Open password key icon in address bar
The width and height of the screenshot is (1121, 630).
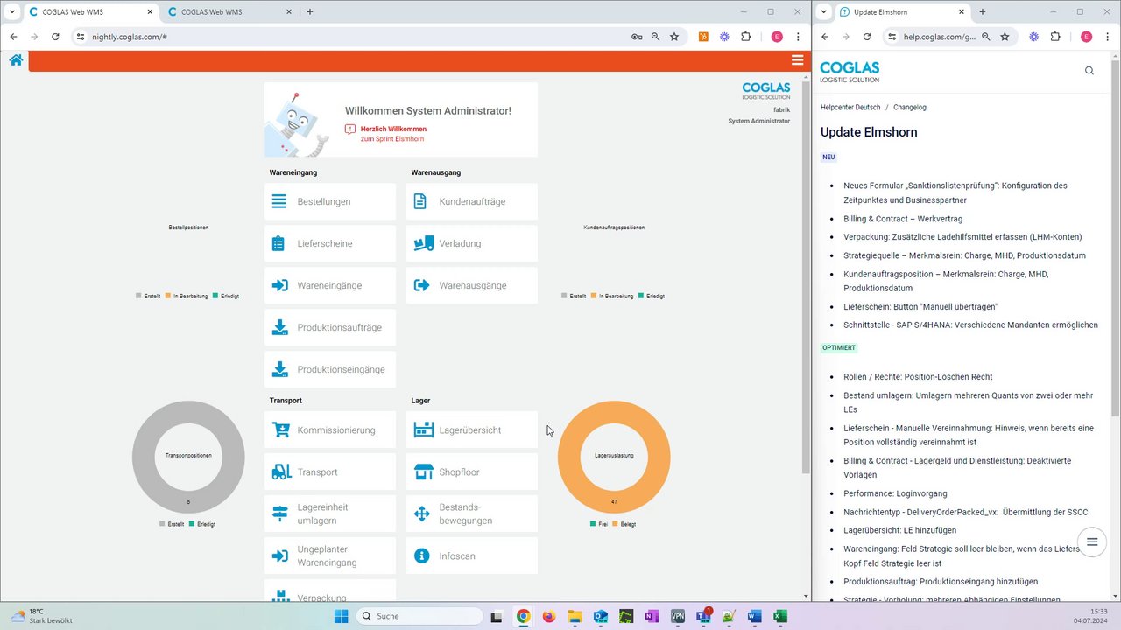point(637,37)
